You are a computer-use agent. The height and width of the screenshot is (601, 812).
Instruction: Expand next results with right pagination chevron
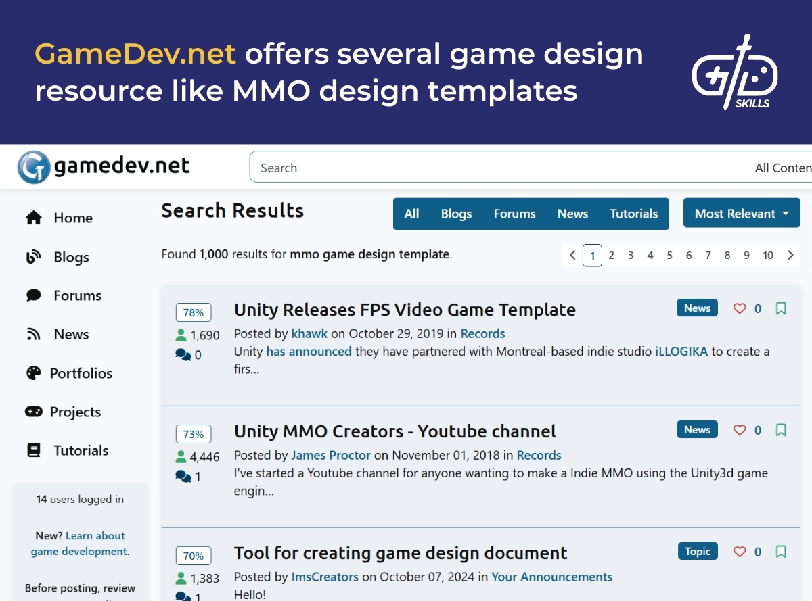[790, 255]
